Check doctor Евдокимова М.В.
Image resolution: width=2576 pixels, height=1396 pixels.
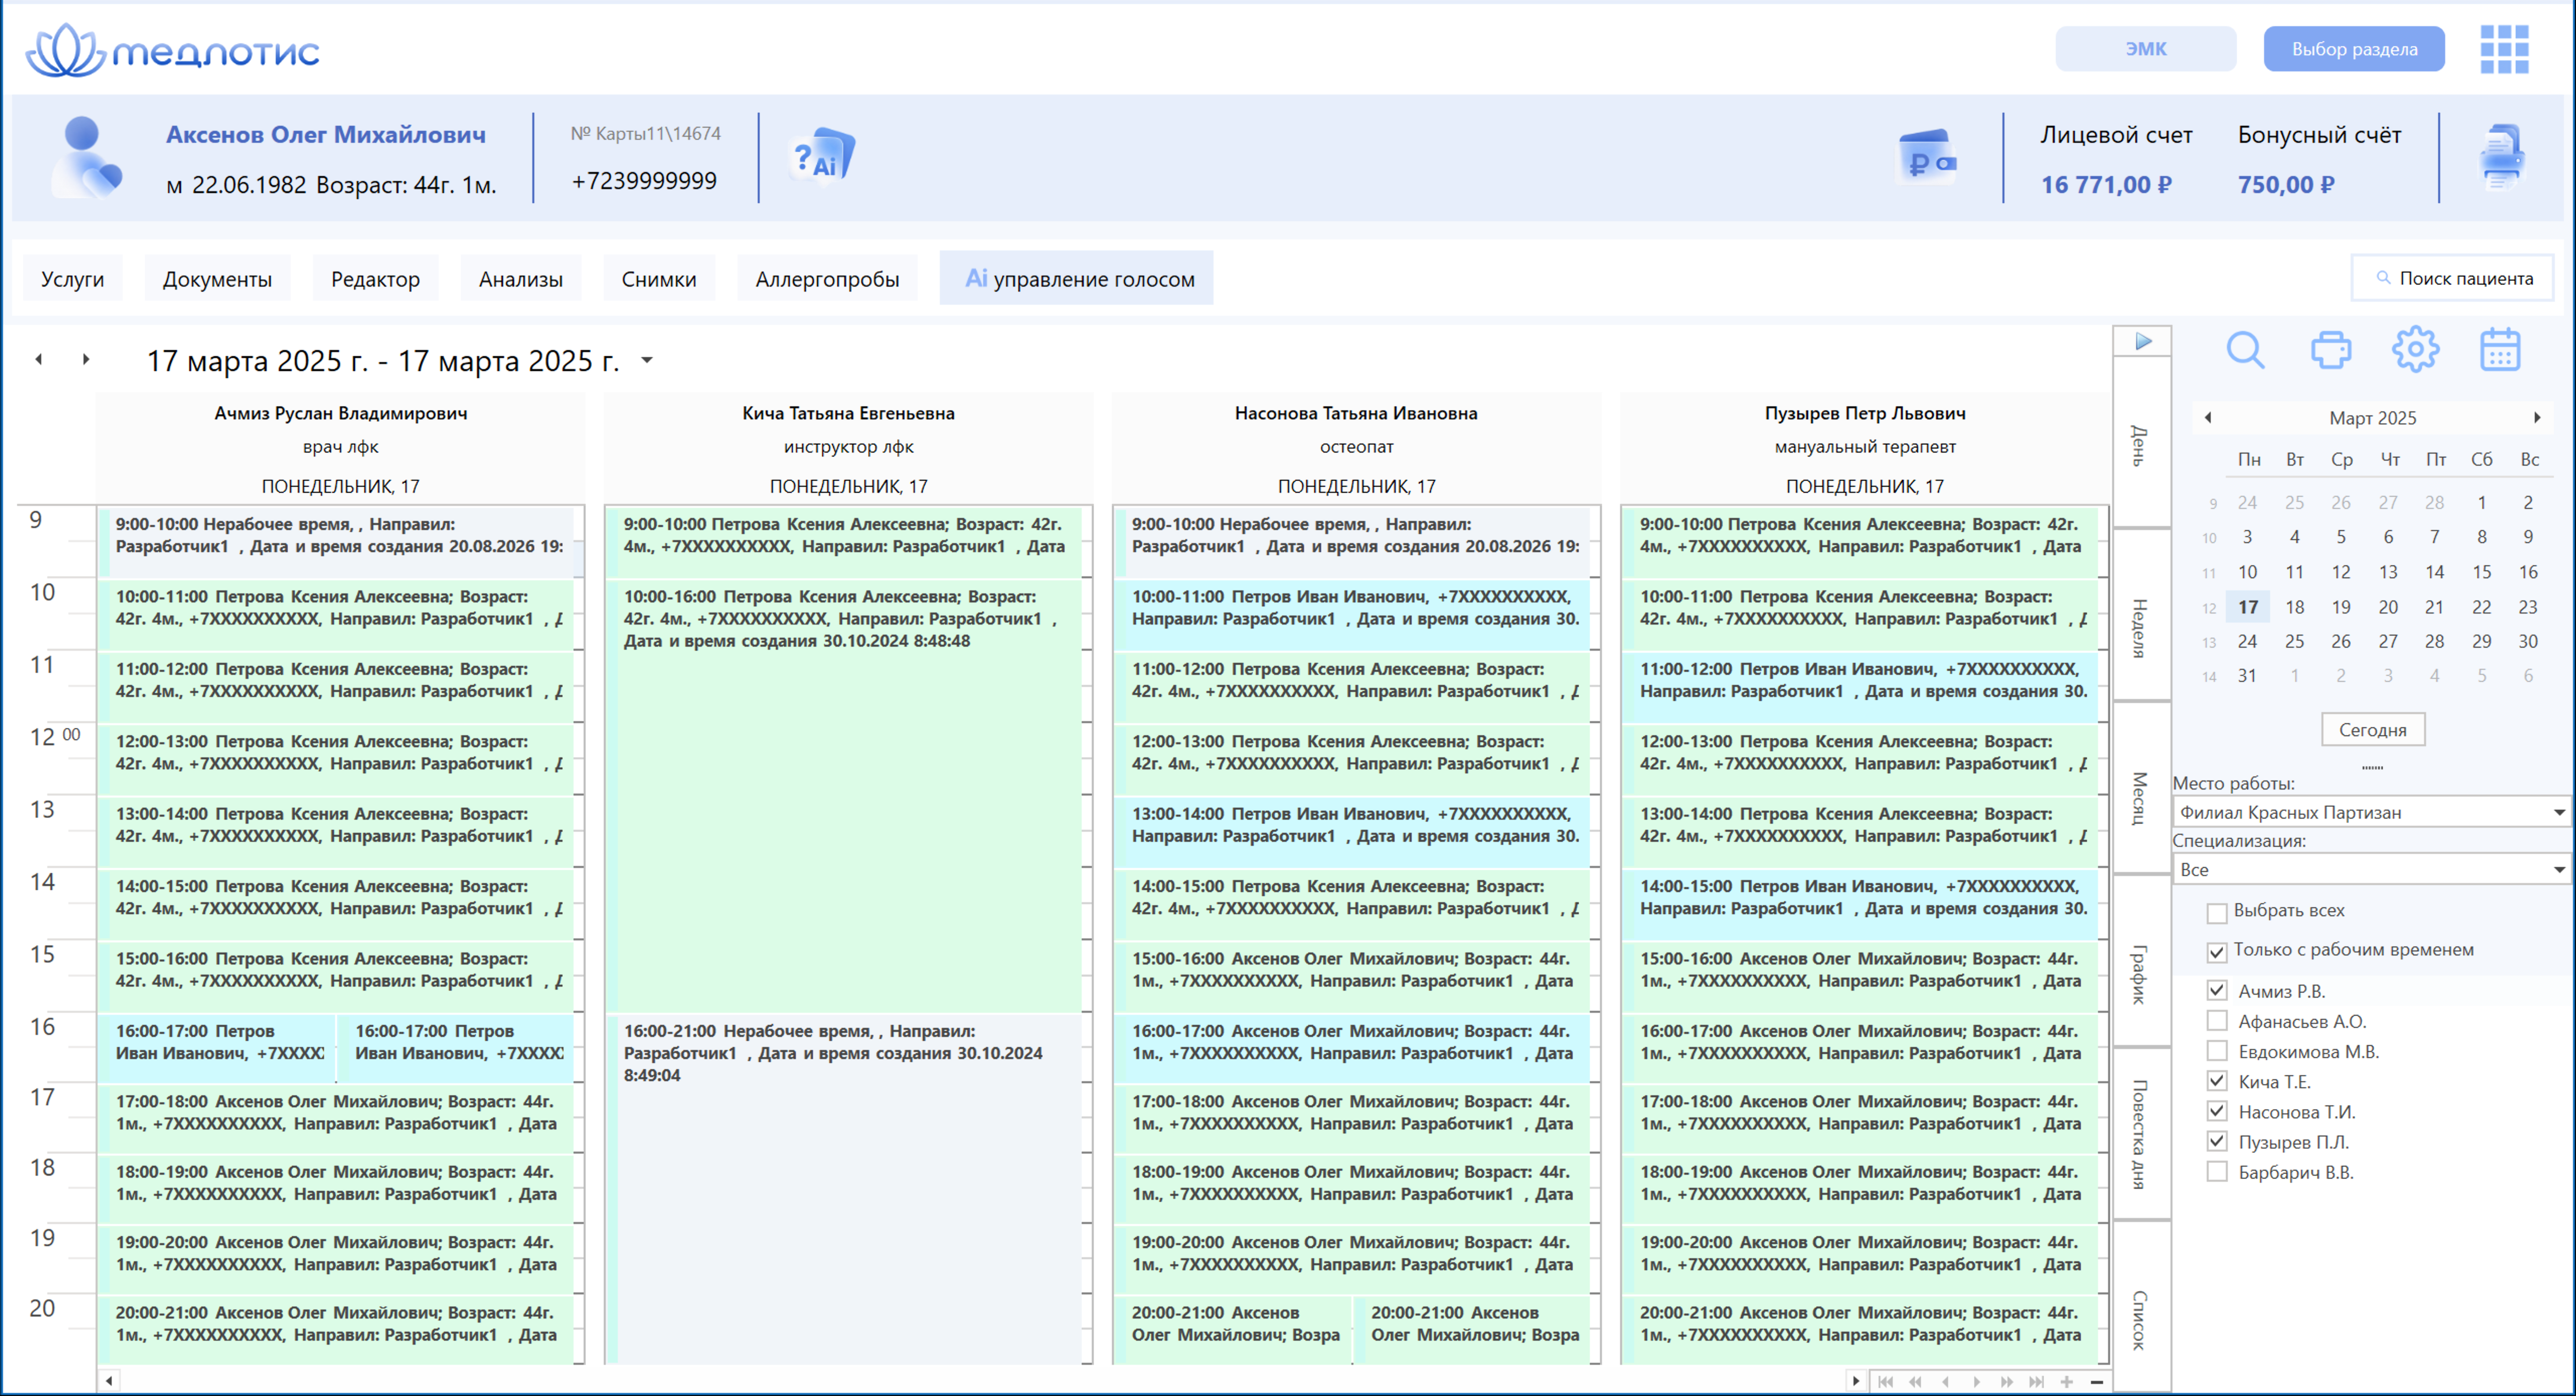click(x=2216, y=1050)
